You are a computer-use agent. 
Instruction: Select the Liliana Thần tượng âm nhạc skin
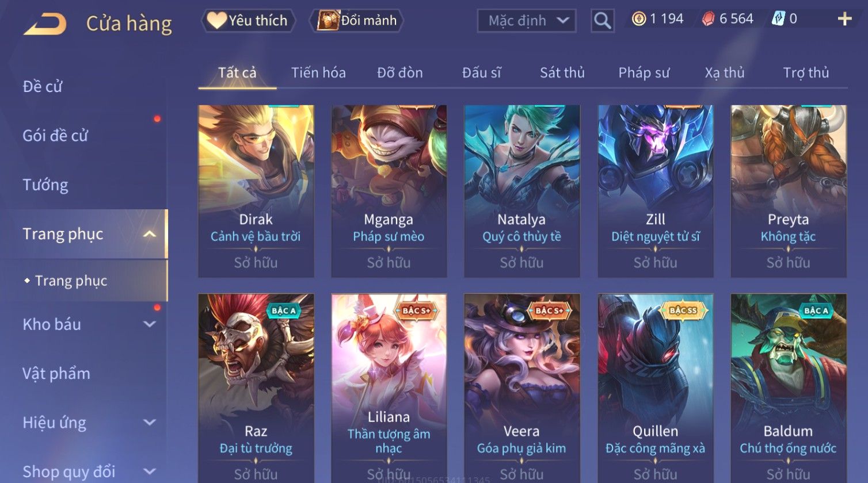coord(389,388)
